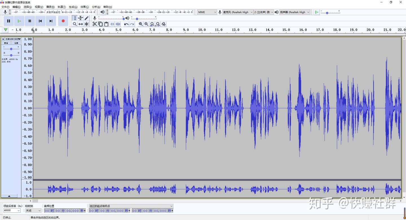Viewport: 406px width, 220px height.
Task: Toggle the track's 独奏 (Solo) button
Action: [16, 43]
